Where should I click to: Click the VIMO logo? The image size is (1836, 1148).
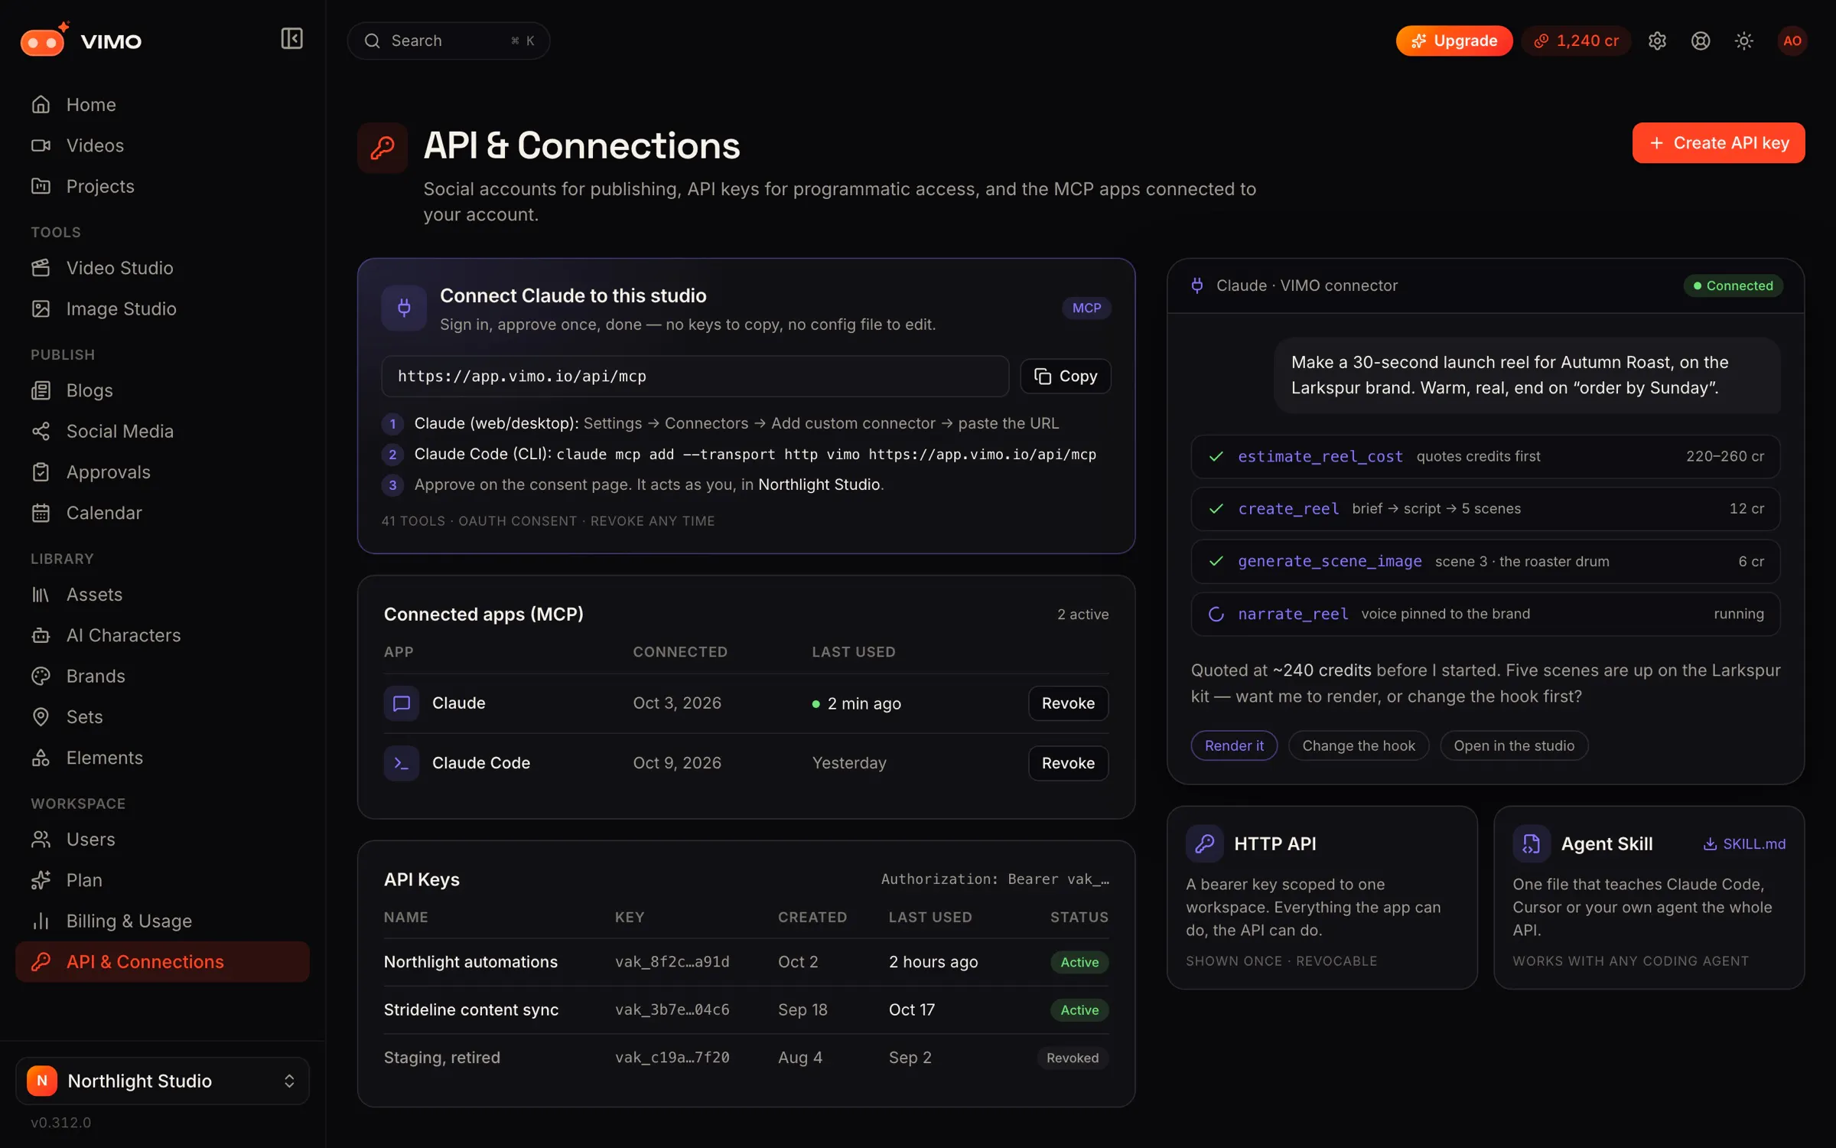[81, 41]
